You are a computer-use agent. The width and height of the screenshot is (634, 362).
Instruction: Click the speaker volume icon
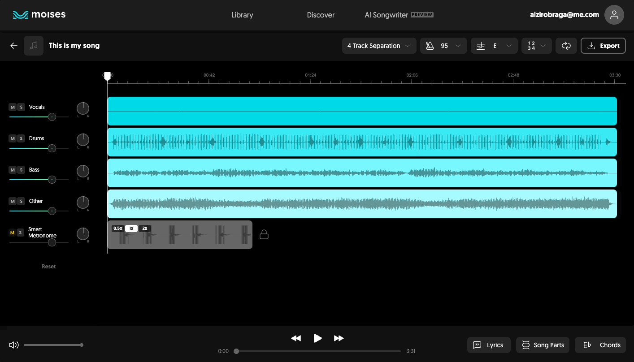(x=14, y=345)
